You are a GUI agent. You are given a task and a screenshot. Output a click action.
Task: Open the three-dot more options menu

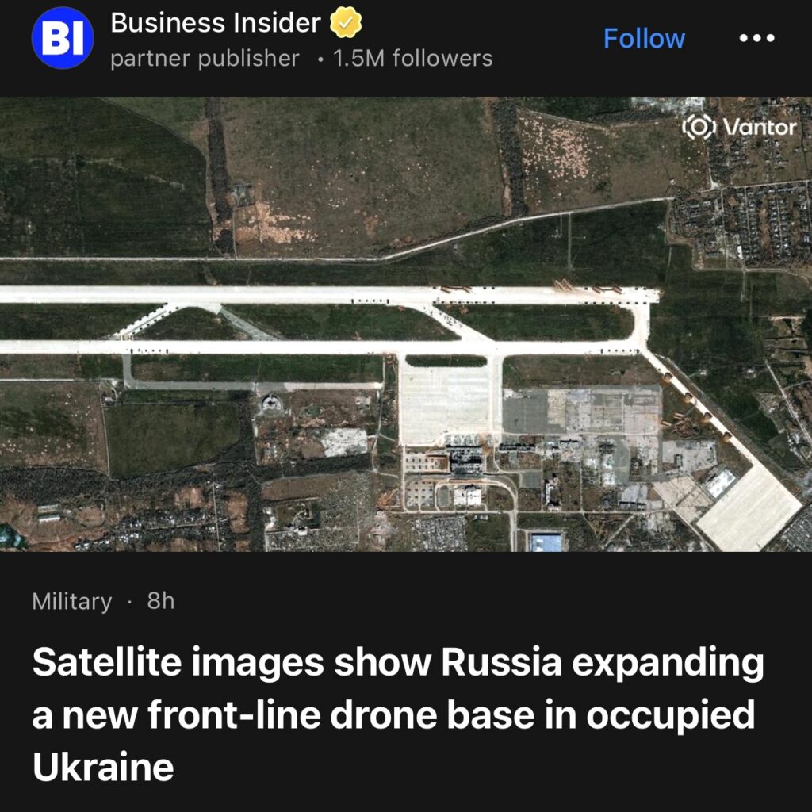point(756,38)
